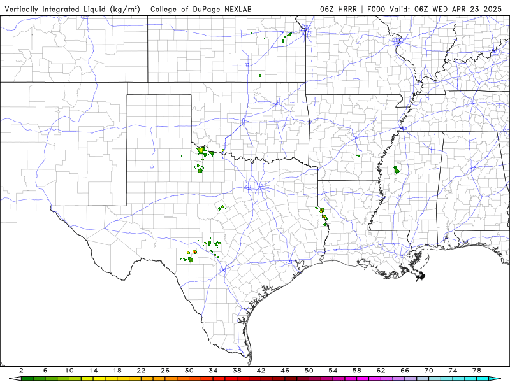Viewport: 510px width, 382px height.
Task: Click the legend value 42
Action: pyautogui.click(x=261, y=371)
